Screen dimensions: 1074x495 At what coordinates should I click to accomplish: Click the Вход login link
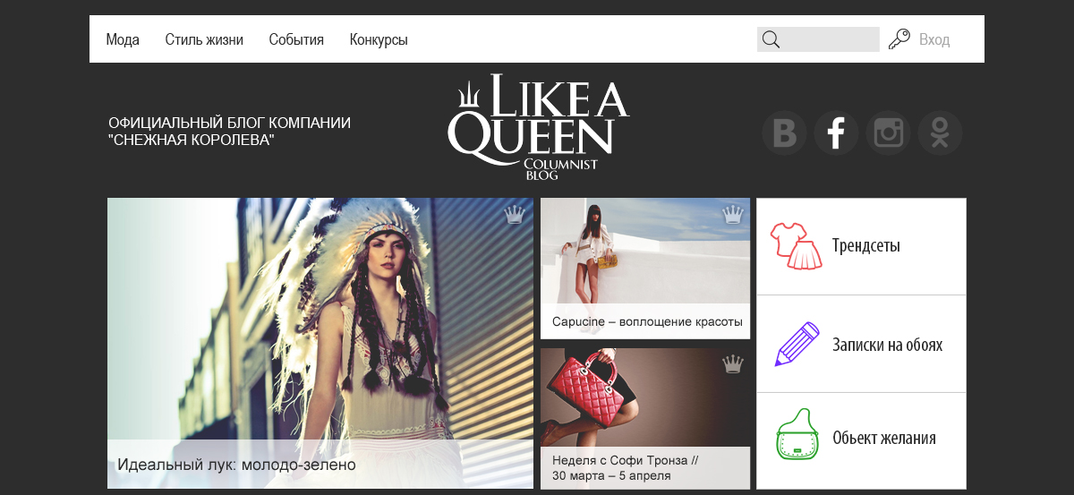pyautogui.click(x=934, y=39)
